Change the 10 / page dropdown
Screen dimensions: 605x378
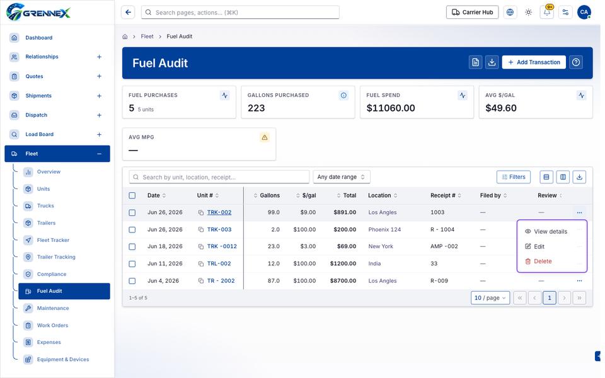click(490, 298)
